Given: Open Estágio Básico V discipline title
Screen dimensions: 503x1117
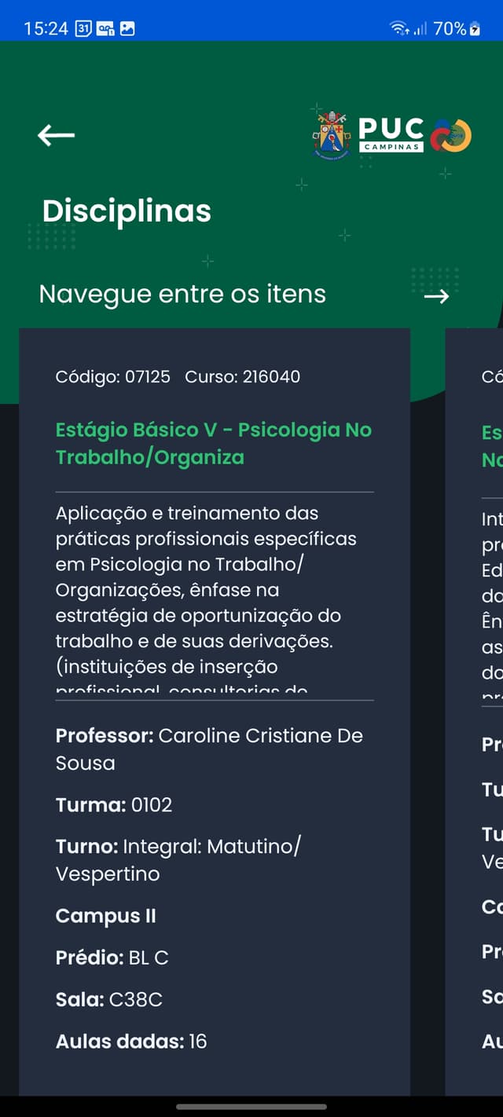Looking at the screenshot, I should 213,443.
